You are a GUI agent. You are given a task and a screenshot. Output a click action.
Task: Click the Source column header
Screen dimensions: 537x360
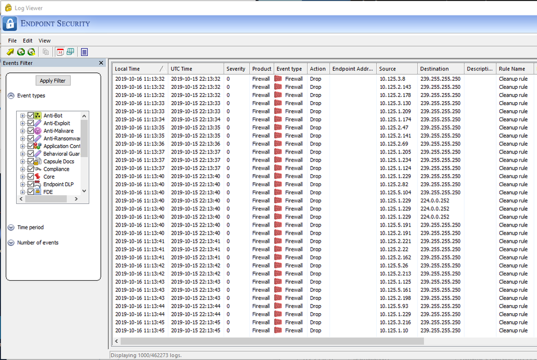click(x=397, y=68)
